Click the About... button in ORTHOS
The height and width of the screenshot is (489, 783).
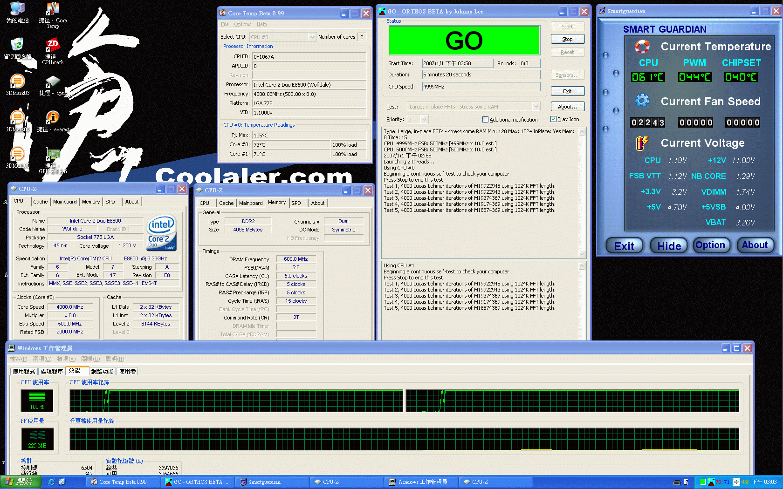coord(567,107)
